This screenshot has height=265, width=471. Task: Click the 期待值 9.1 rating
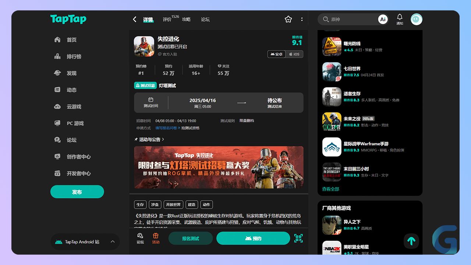297,40
